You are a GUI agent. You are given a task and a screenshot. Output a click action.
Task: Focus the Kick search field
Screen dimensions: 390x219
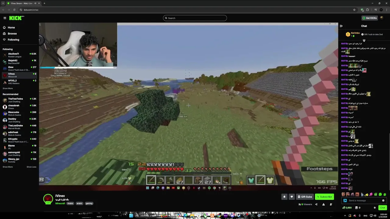tap(195, 18)
